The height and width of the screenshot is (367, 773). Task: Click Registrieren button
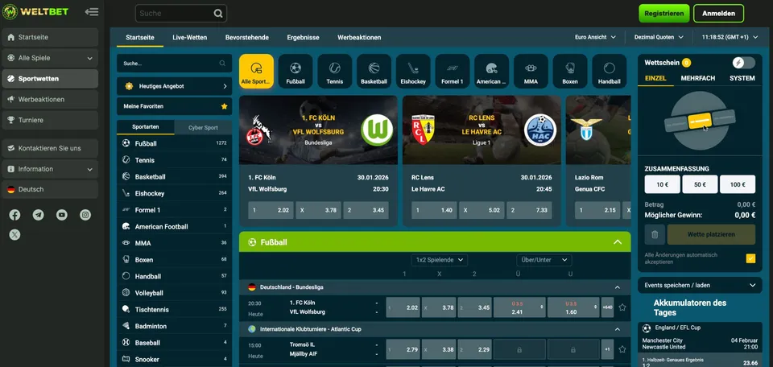(664, 14)
